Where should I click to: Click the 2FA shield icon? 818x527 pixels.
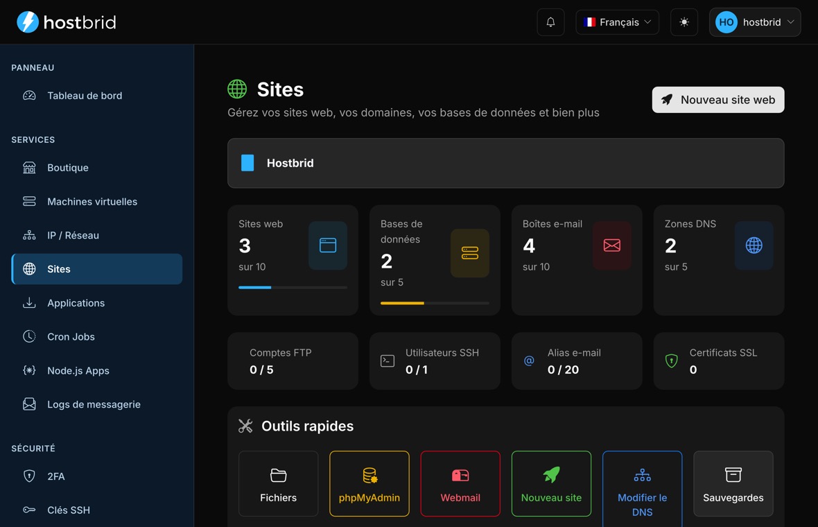coord(29,476)
